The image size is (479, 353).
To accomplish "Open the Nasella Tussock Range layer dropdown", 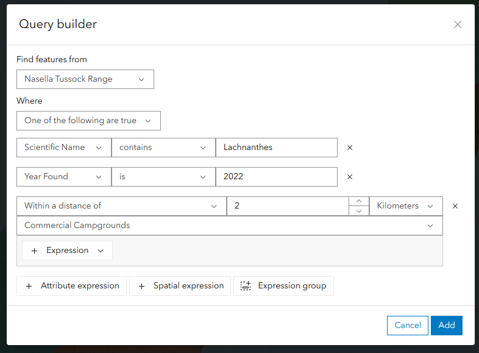I will (x=85, y=79).
